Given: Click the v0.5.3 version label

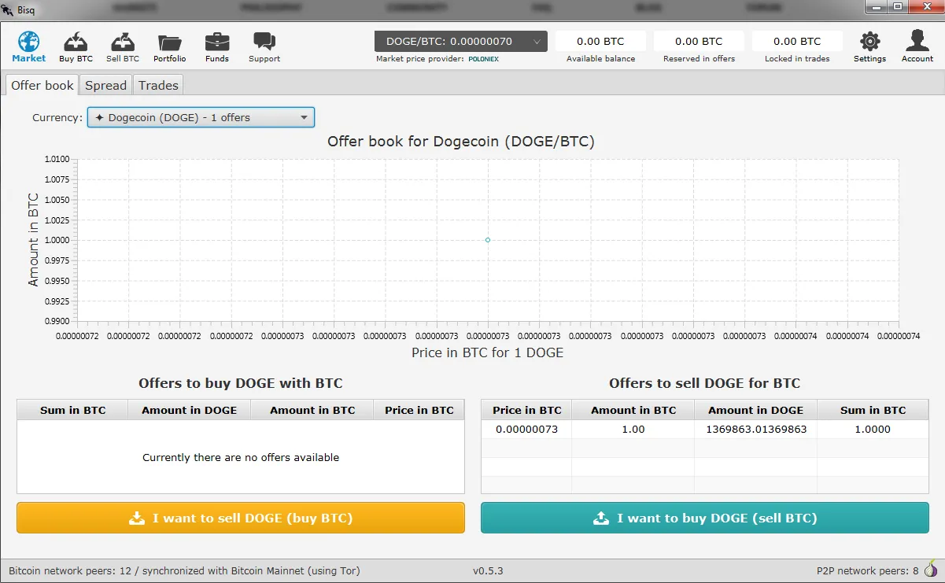Looking at the screenshot, I should (x=488, y=570).
